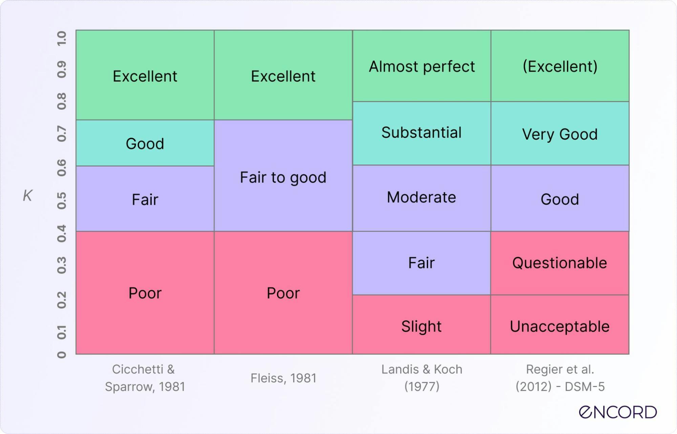Click the 'Cicchetti & Sparrow, 1981' label

point(145,378)
